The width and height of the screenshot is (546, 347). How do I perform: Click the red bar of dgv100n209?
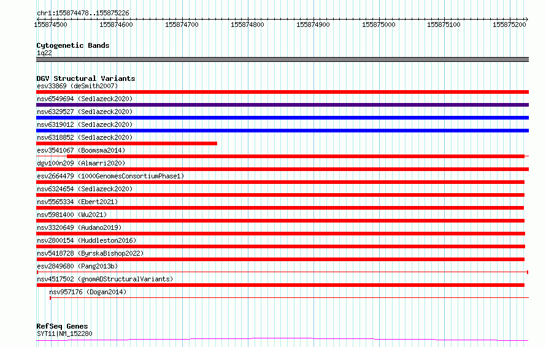point(282,169)
